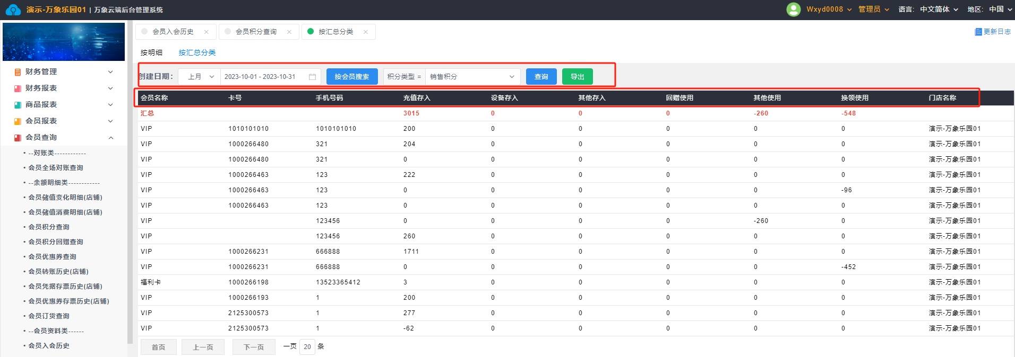Open 会员优惠券查询 in sidebar
Image resolution: width=1015 pixels, height=357 pixels.
(53, 257)
